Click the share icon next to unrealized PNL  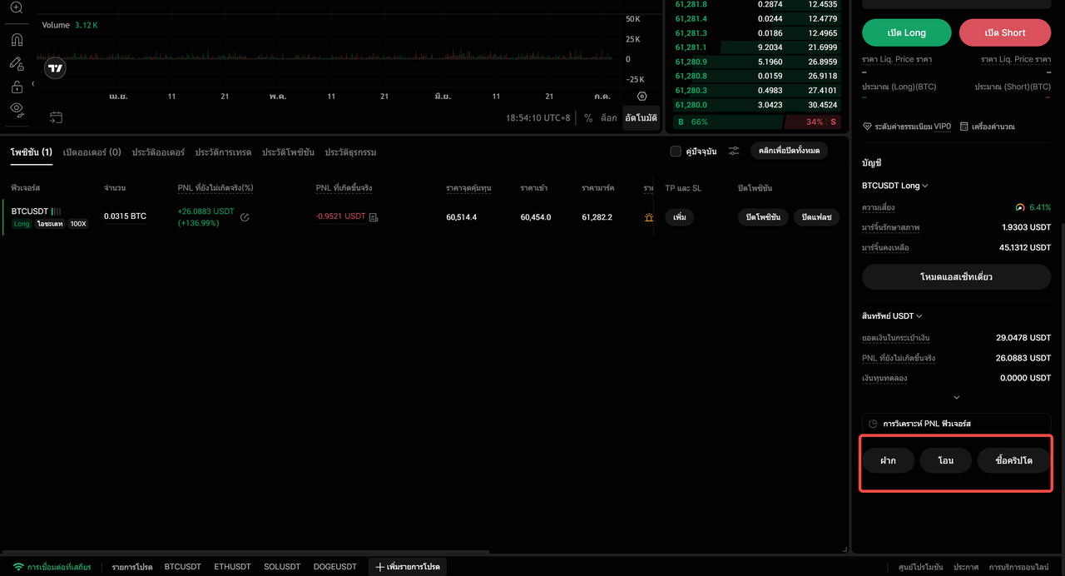[x=245, y=217]
